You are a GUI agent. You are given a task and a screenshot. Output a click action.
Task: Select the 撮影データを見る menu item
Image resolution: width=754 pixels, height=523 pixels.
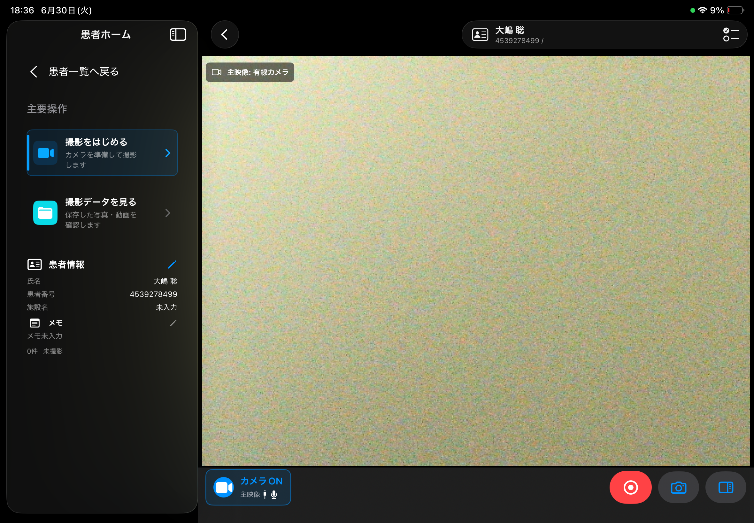click(x=102, y=213)
